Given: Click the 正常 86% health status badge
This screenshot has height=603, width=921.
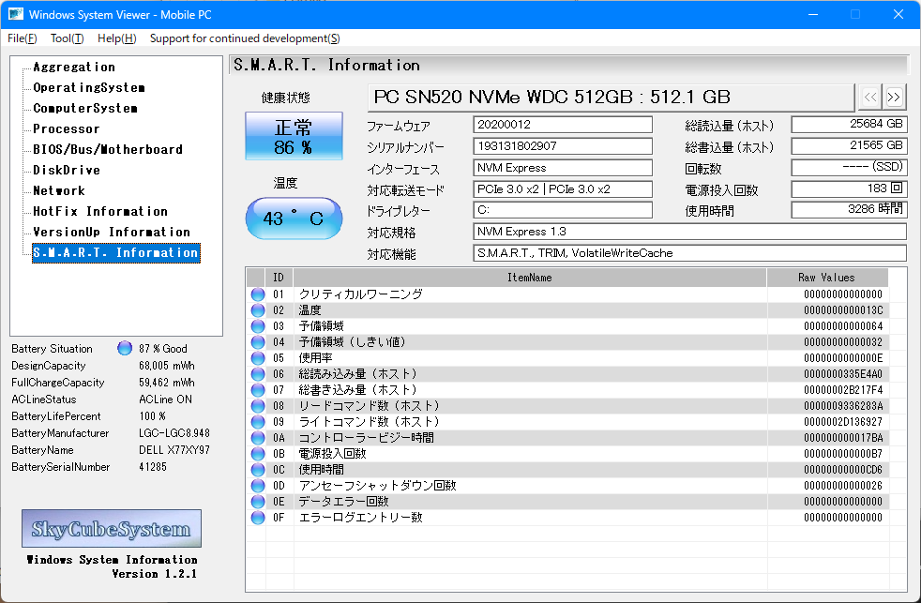Looking at the screenshot, I should (x=294, y=135).
